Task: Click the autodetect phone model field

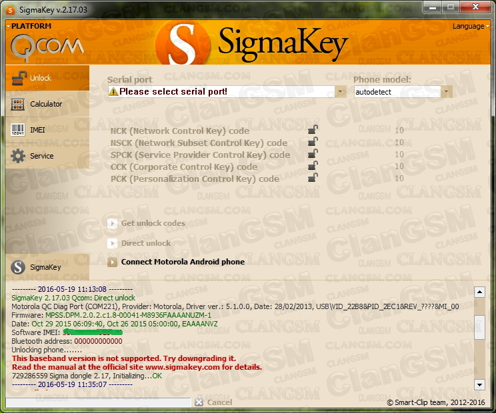Action: pyautogui.click(x=397, y=92)
